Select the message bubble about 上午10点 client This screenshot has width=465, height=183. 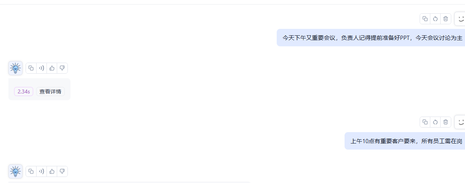tap(405, 141)
